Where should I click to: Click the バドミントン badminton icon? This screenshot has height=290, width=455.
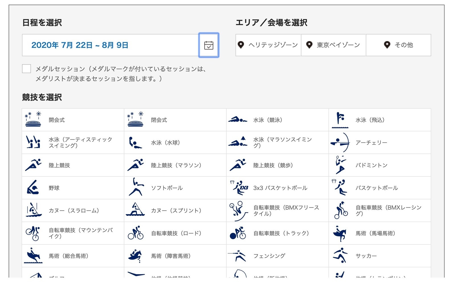click(340, 165)
